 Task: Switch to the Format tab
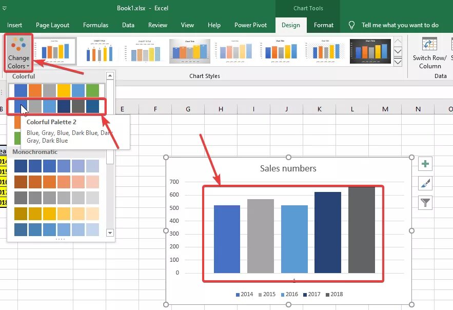tap(324, 25)
